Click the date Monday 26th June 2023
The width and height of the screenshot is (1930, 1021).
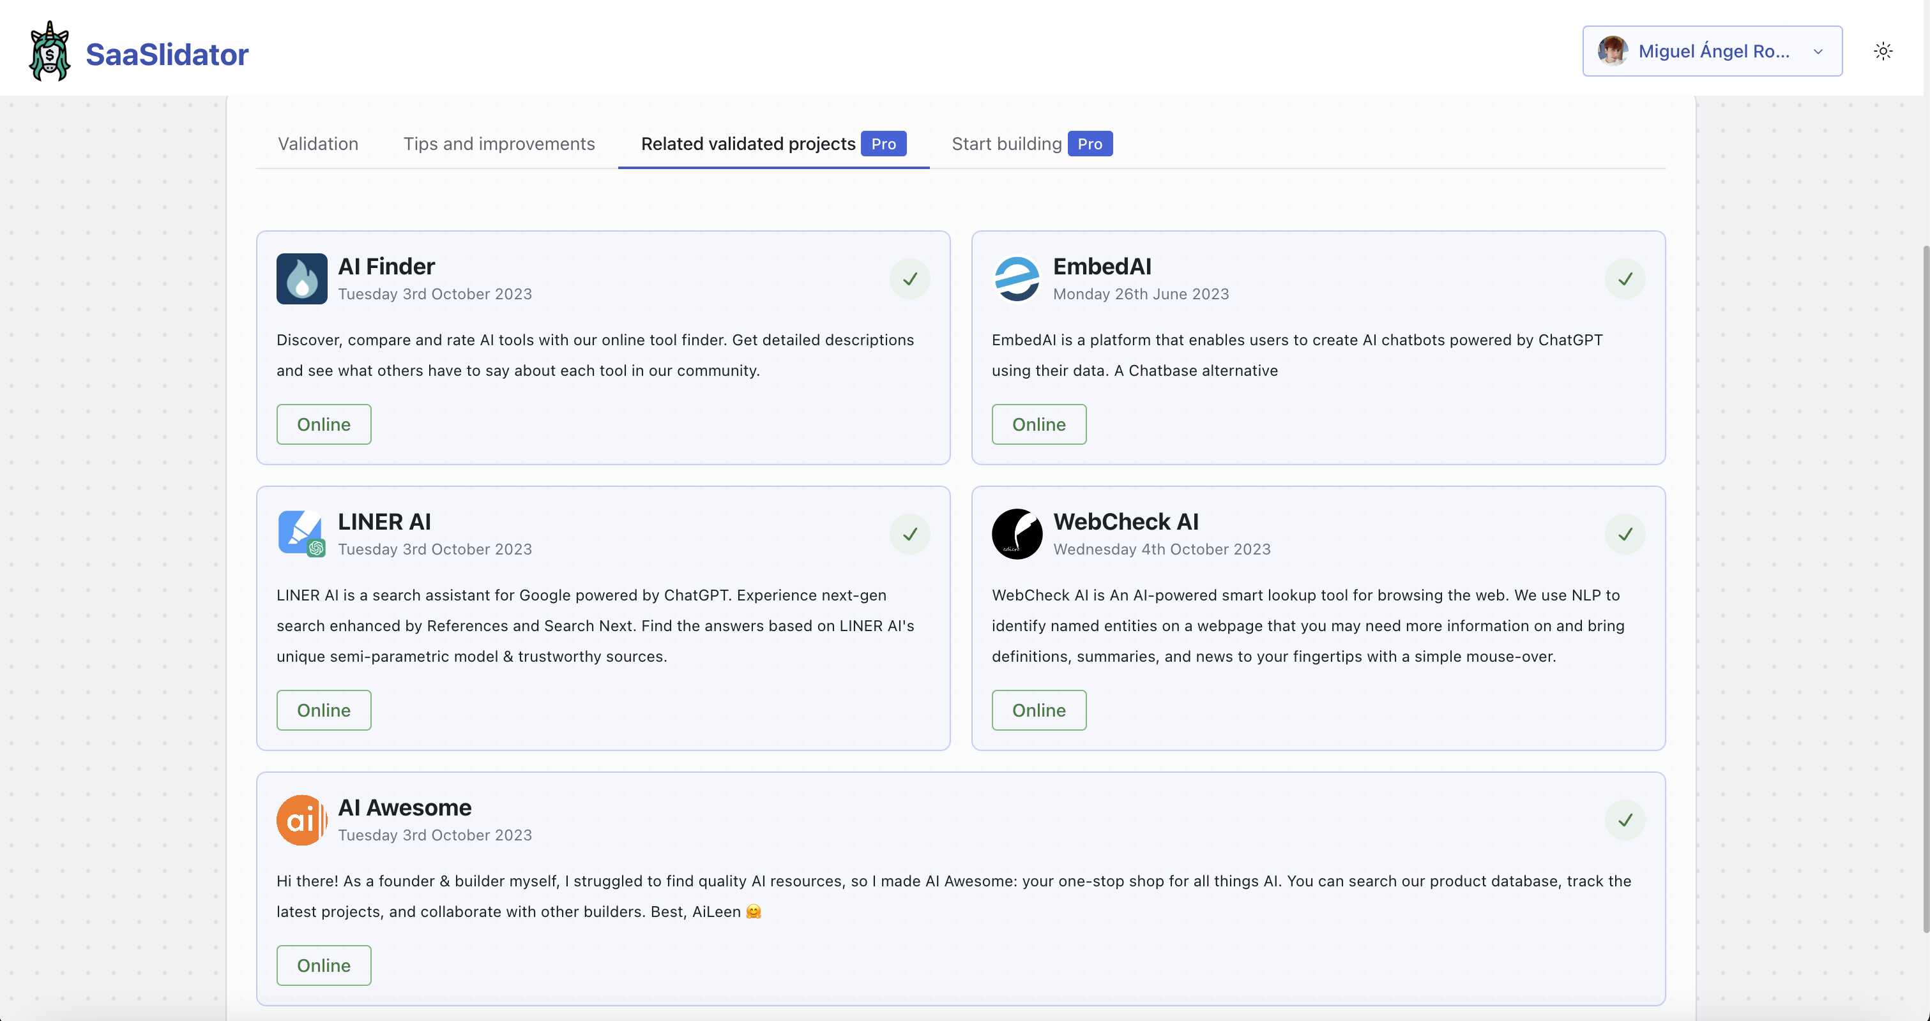coord(1141,294)
